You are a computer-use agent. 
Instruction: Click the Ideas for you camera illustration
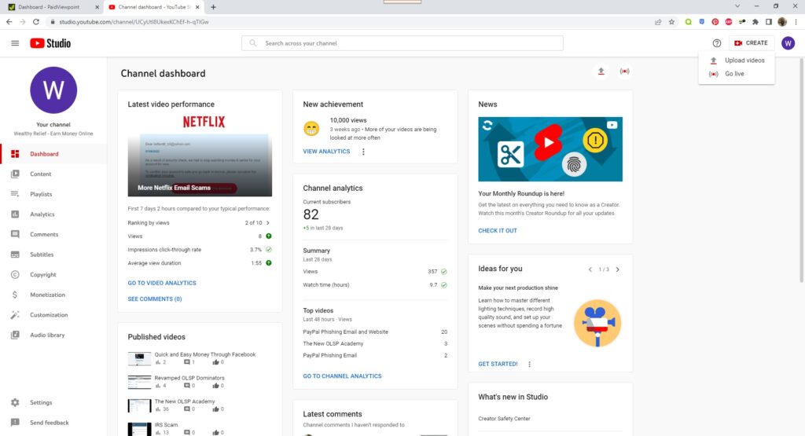597,323
